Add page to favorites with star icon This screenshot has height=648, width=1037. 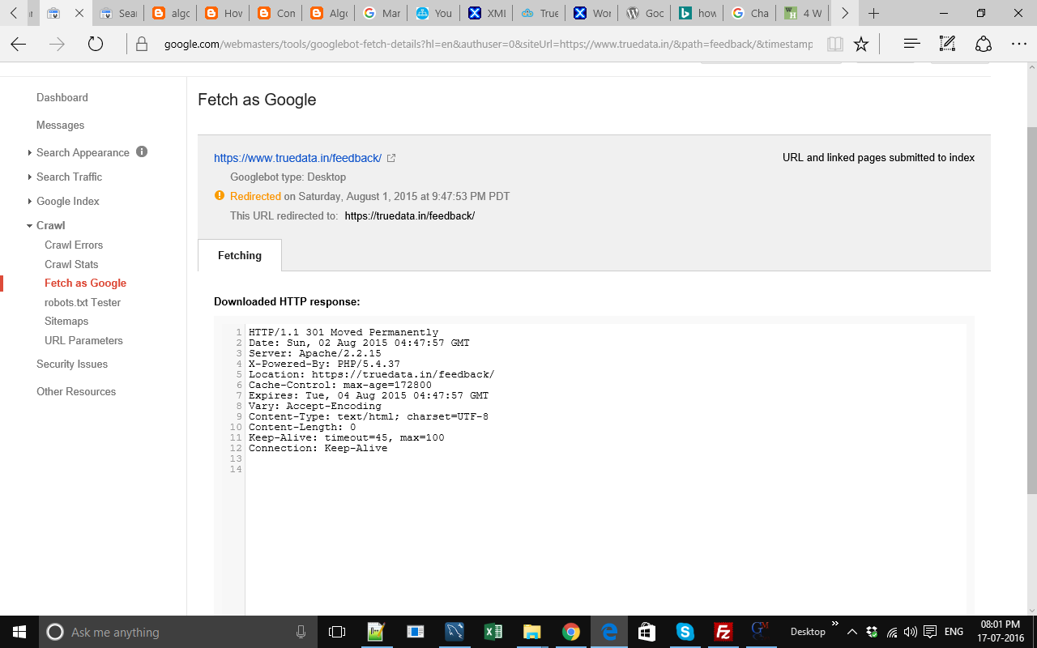(x=861, y=45)
